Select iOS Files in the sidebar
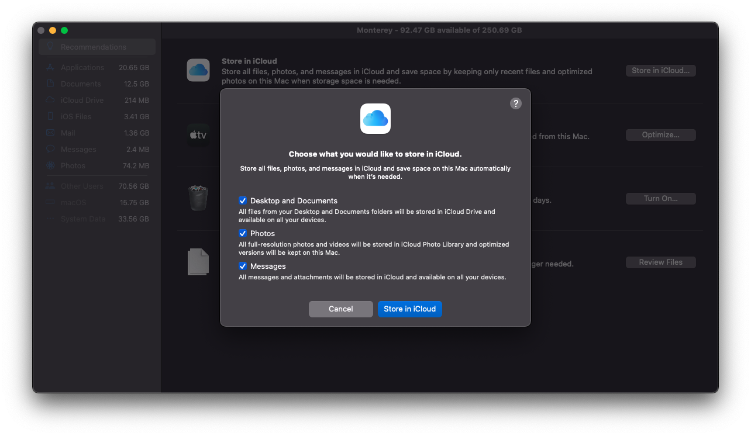This screenshot has width=751, height=436. click(x=97, y=116)
